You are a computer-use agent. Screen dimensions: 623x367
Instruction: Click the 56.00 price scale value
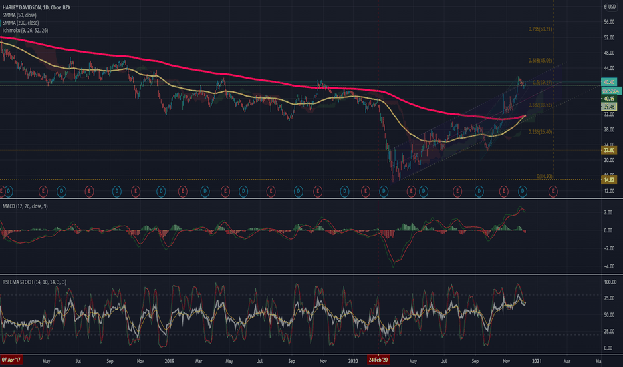coord(609,22)
